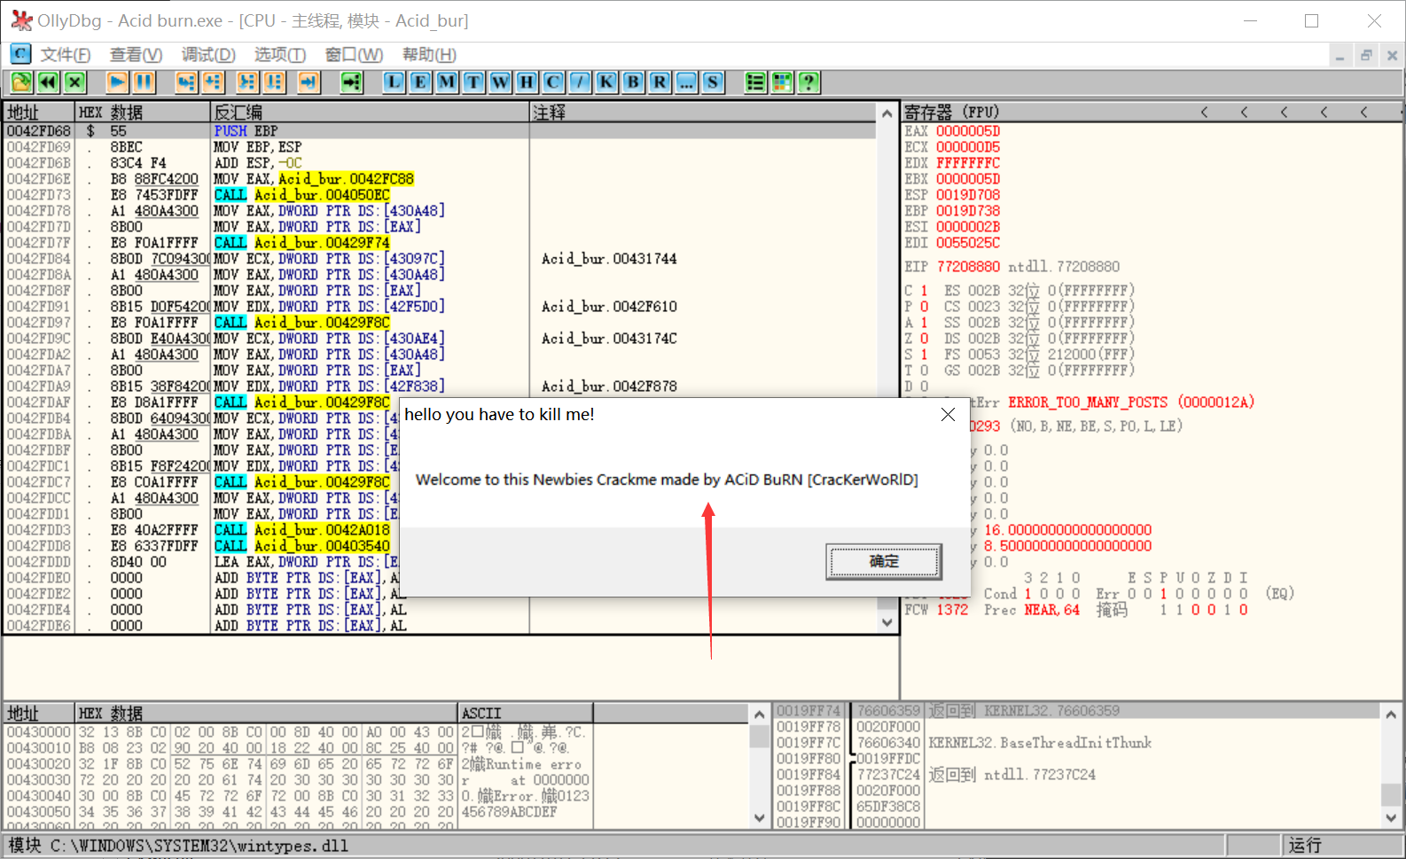Open the 帮助(H) menu

click(429, 55)
